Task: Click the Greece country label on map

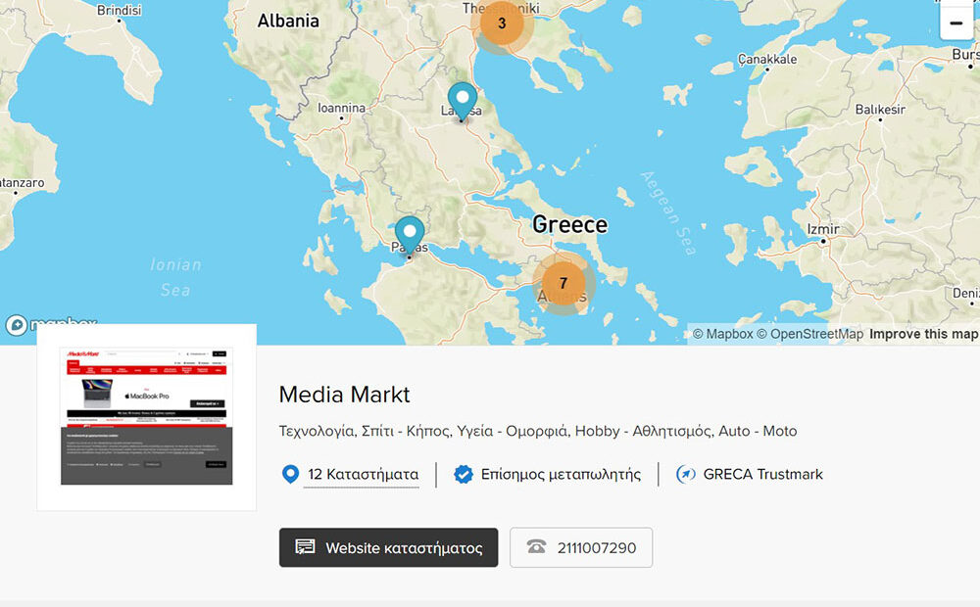Action: [569, 225]
